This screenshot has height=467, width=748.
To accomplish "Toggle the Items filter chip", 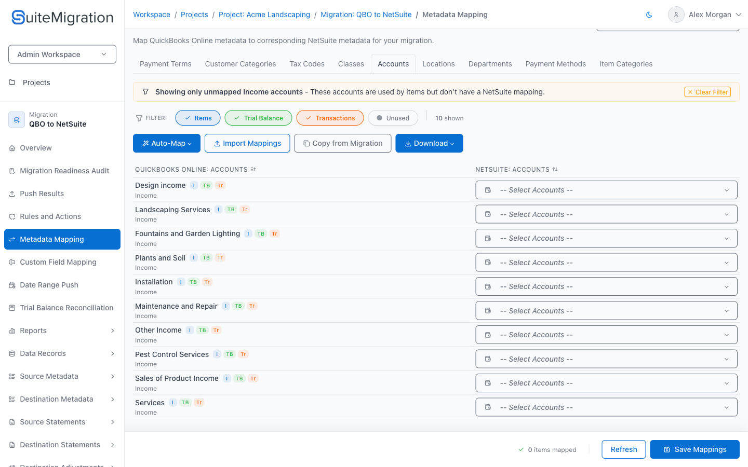I will coord(198,118).
